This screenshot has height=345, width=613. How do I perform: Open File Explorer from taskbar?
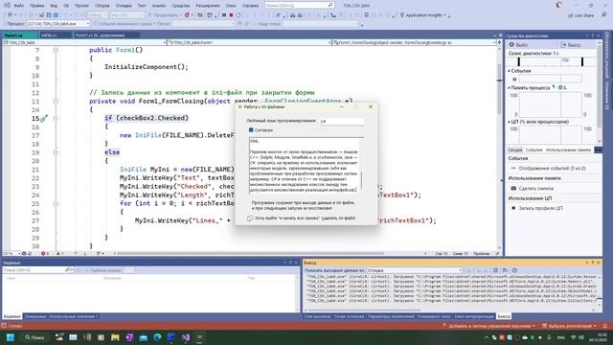click(115, 337)
